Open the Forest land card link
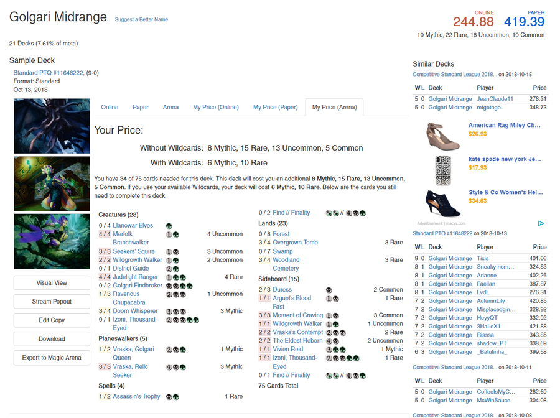560x418 pixels. pos(281,234)
